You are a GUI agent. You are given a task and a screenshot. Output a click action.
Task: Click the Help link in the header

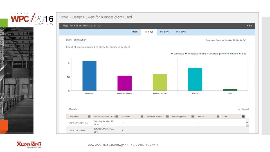point(249,26)
